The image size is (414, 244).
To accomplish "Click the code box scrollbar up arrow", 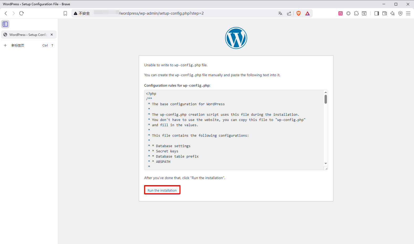I will (x=326, y=92).
